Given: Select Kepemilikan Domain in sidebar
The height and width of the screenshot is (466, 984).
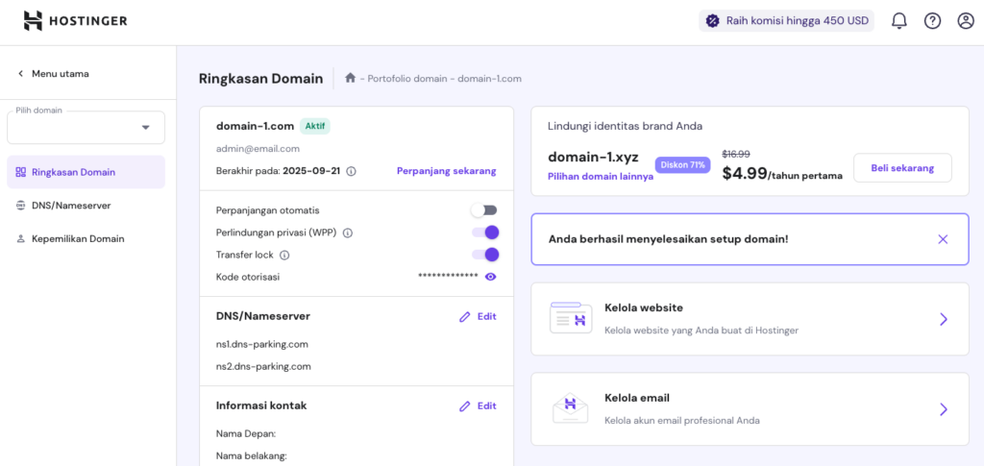Looking at the screenshot, I should tap(86, 239).
